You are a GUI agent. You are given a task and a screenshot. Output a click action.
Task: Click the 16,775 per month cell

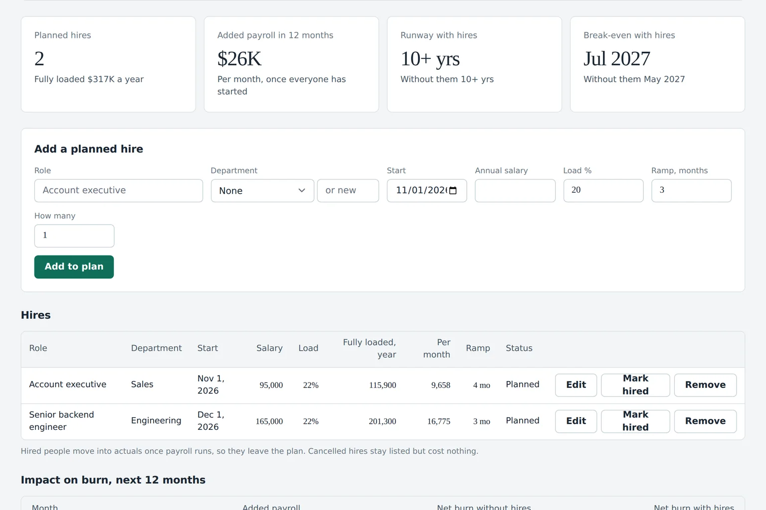coord(439,421)
